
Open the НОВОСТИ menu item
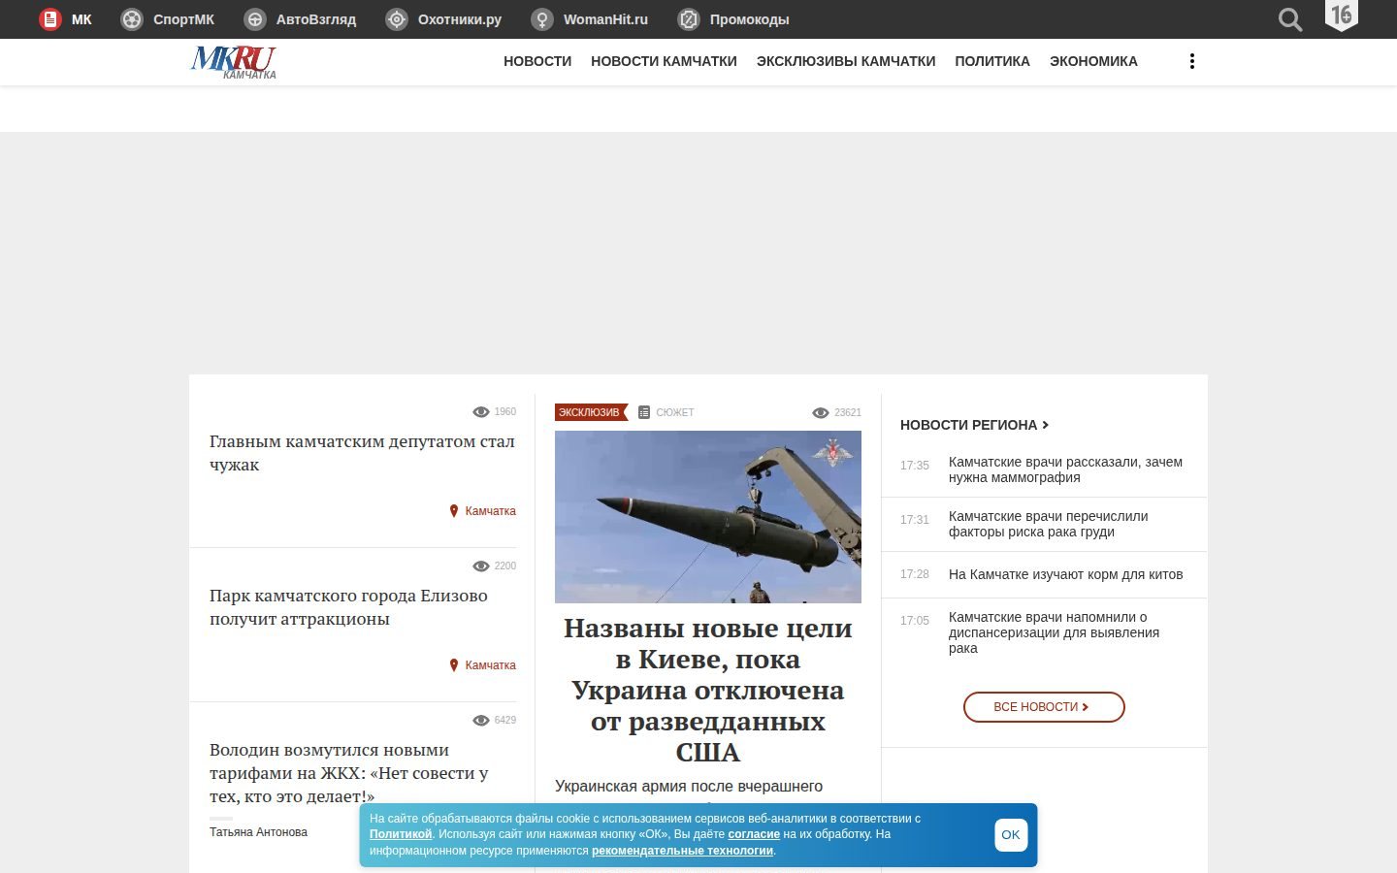[537, 61]
